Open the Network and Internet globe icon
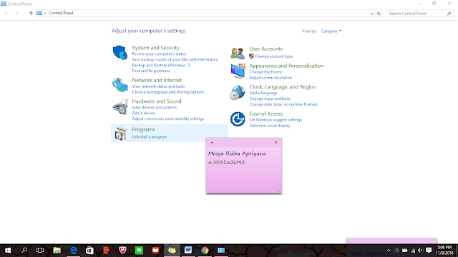This screenshot has height=257, width=458. (120, 85)
